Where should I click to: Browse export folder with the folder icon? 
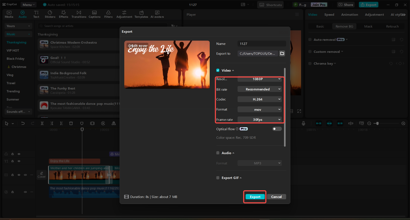pyautogui.click(x=282, y=54)
